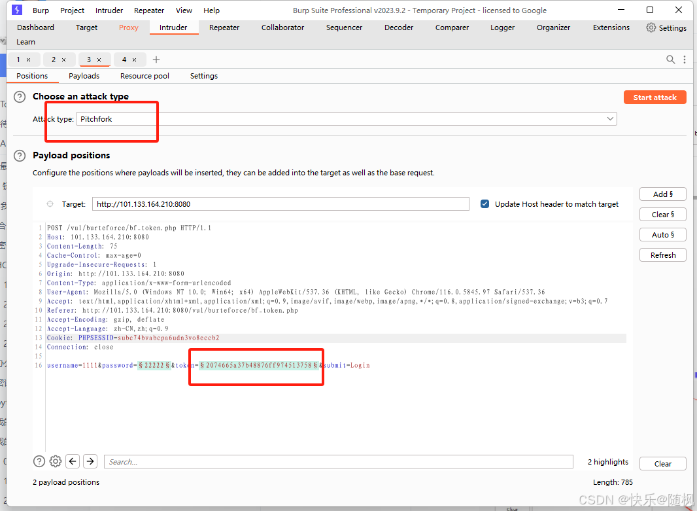Viewport: 697px width, 511px height.
Task: Go to previous search match arrow
Action: [x=73, y=462]
